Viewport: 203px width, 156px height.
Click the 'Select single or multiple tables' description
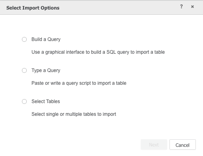[x=74, y=114]
